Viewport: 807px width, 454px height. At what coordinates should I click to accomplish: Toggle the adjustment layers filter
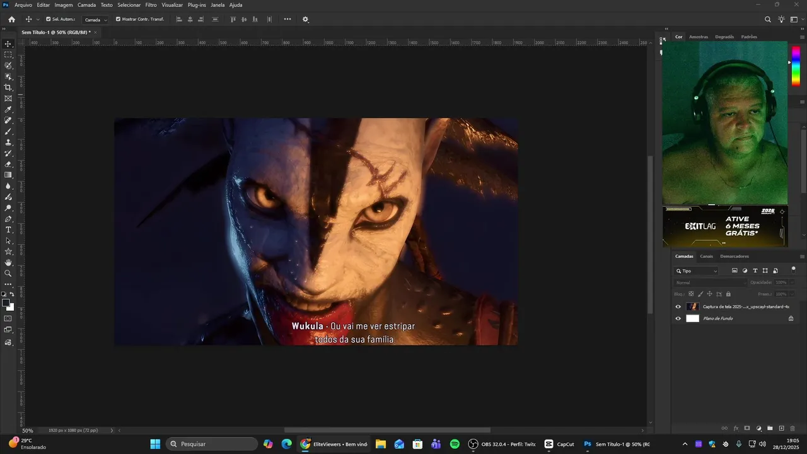point(745,271)
